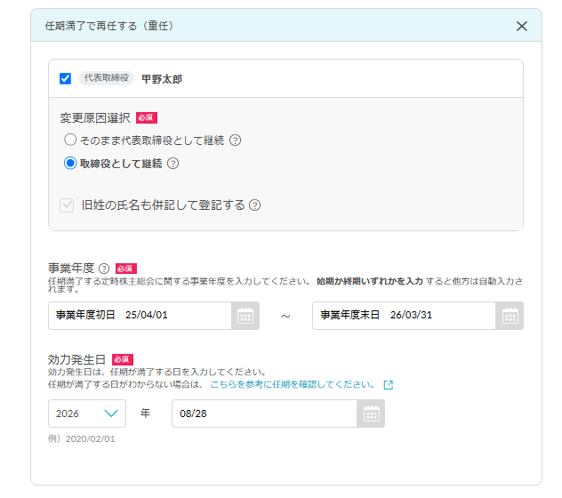This screenshot has width=562, height=498.
Task: Click the name 甲野太郎
Action: tap(162, 79)
